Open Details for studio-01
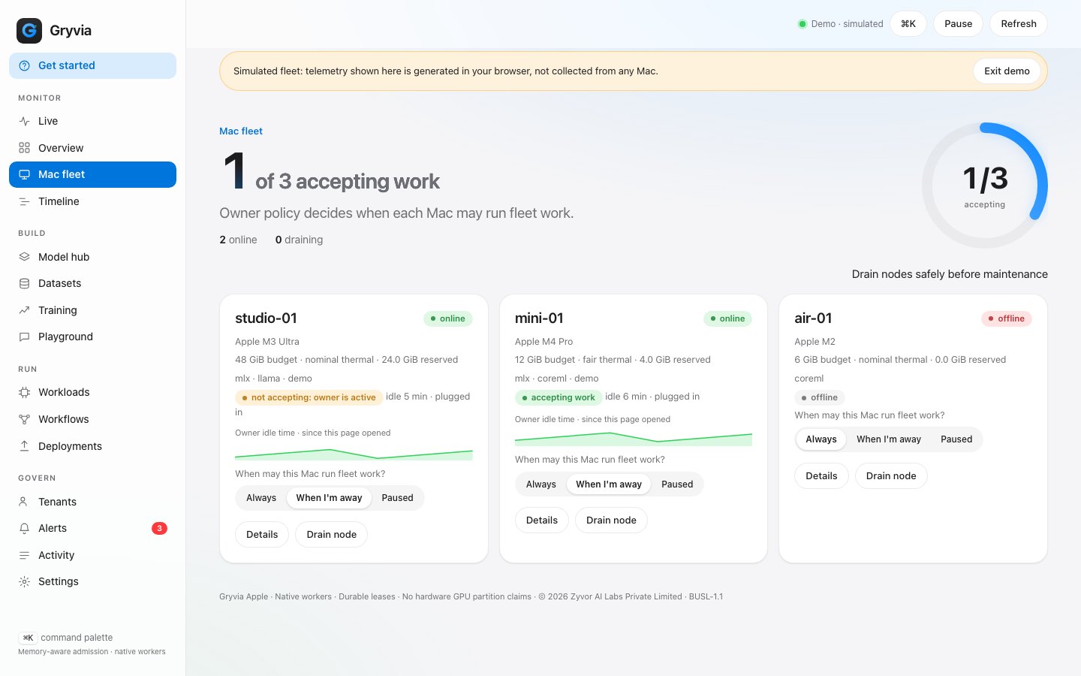 (x=262, y=535)
